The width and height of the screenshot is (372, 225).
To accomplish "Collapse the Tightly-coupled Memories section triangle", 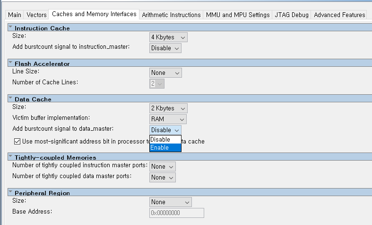I will [x=10, y=156].
